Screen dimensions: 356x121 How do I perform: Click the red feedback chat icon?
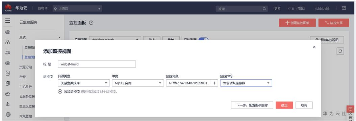tap(350, 109)
